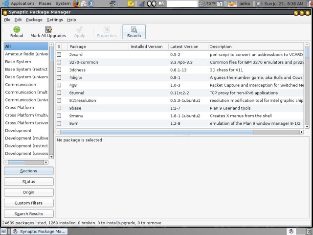Click the logout icon at panel edge
Screen dimensions: 313x235
tap(310, 3)
